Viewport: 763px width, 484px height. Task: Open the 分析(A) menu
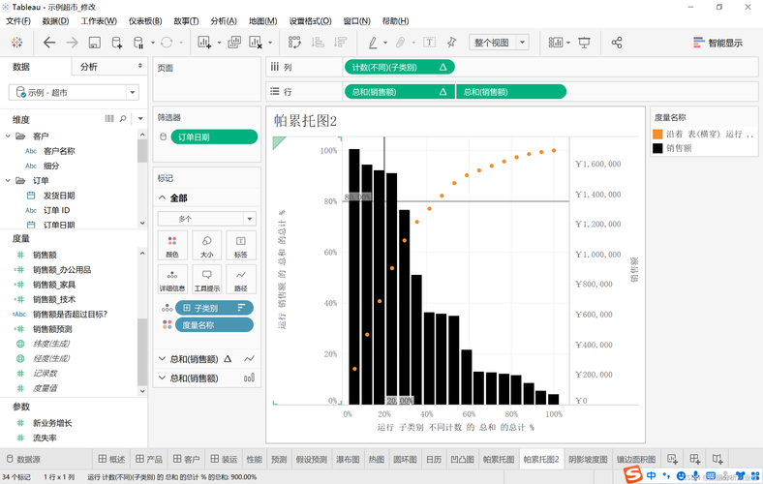pyautogui.click(x=224, y=21)
